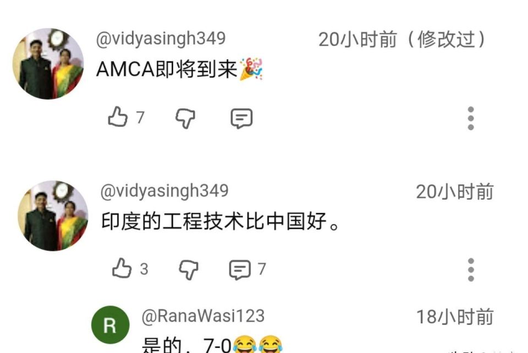
Task: Select the 是的, 7-0 reply text
Action: point(212,344)
